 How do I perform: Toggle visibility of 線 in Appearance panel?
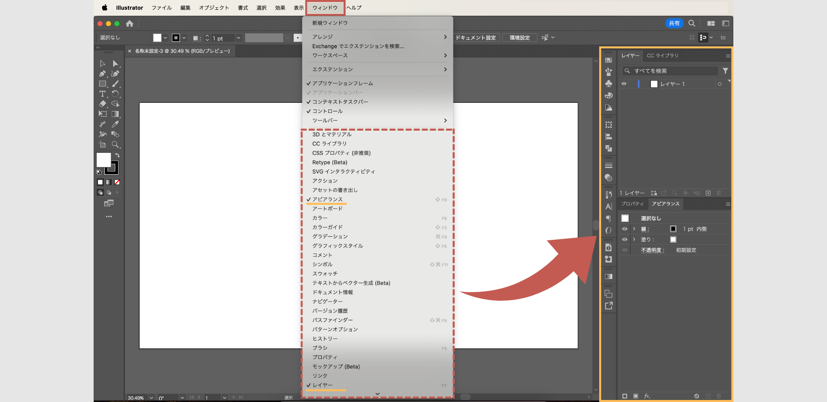coord(624,229)
